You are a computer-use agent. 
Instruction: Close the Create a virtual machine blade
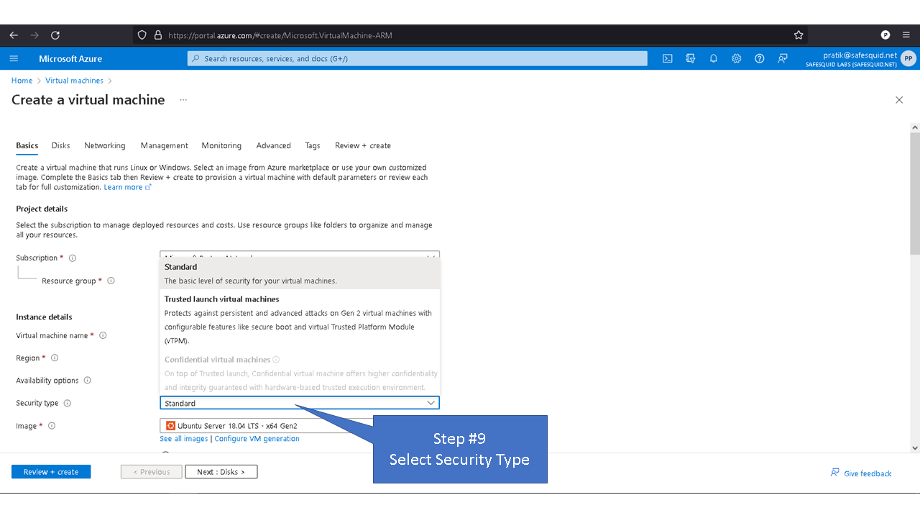pos(899,100)
